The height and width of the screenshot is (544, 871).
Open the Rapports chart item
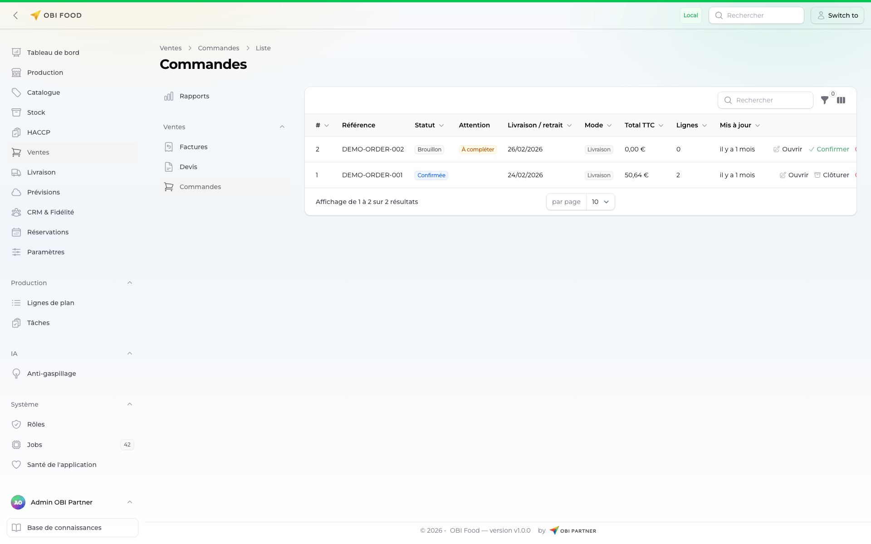click(194, 96)
